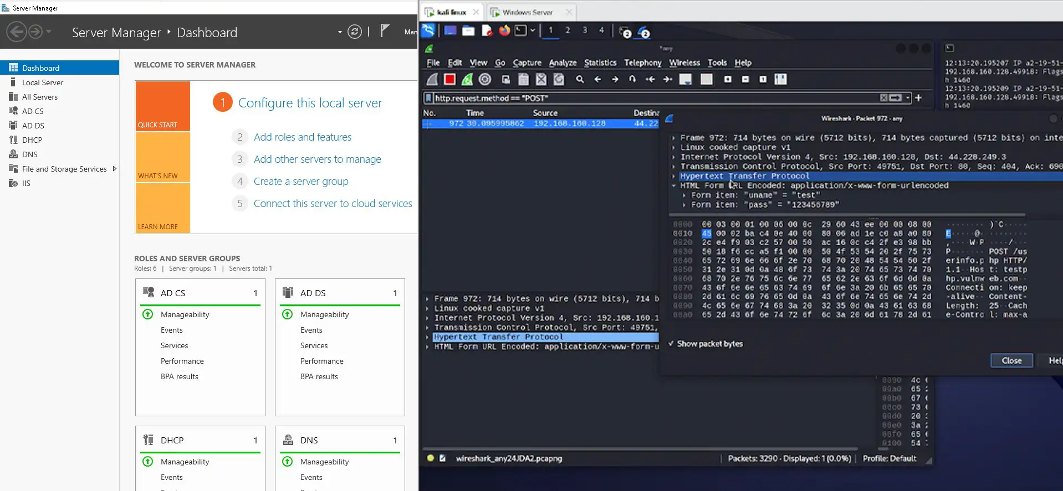Apply the display filter arrow

coord(896,98)
